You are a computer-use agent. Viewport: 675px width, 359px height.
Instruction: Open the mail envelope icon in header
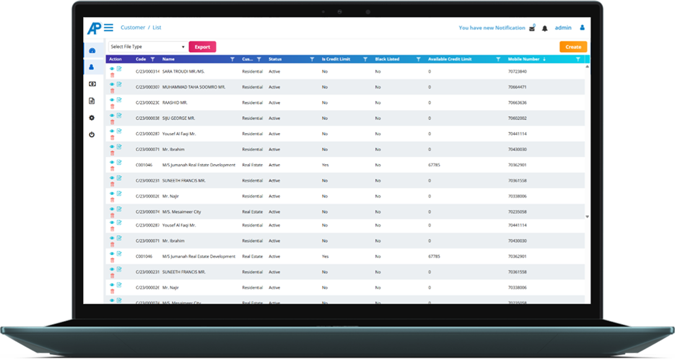click(532, 28)
